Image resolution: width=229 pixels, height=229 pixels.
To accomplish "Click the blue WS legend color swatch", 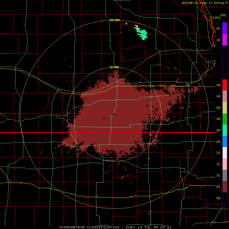I will (225, 141).
